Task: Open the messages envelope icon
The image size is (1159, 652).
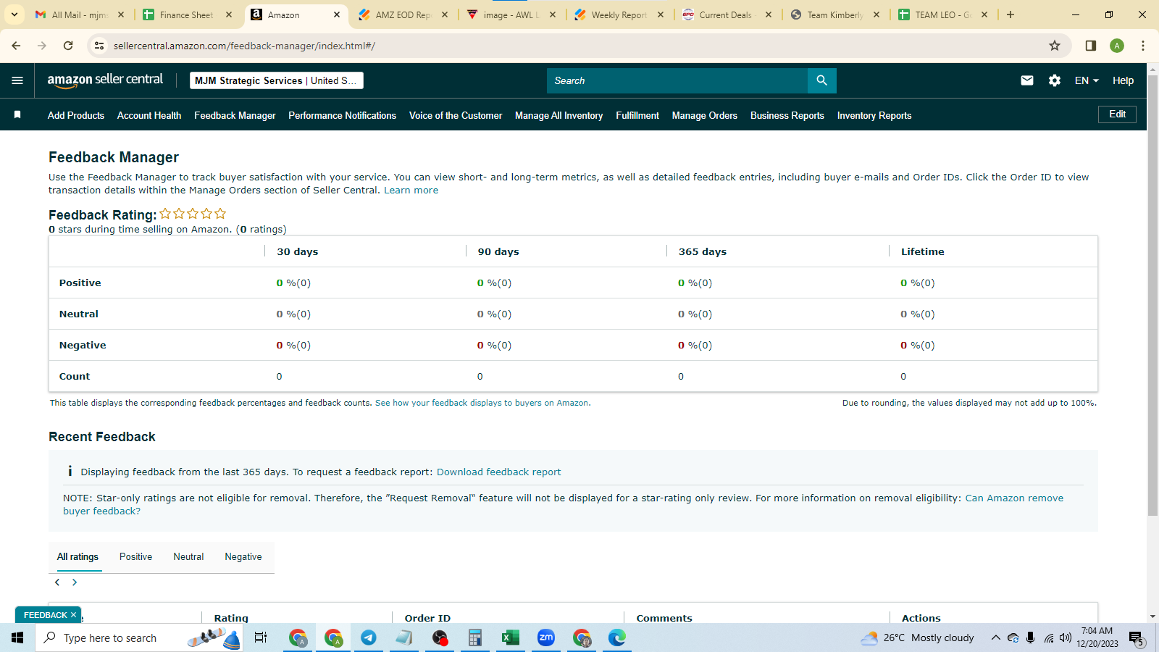Action: tap(1027, 80)
